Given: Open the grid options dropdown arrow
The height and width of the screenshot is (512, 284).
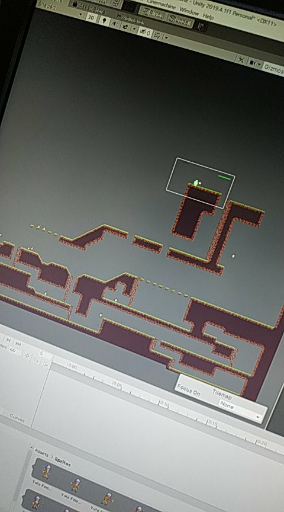Looking at the screenshot, I should pos(166,37).
